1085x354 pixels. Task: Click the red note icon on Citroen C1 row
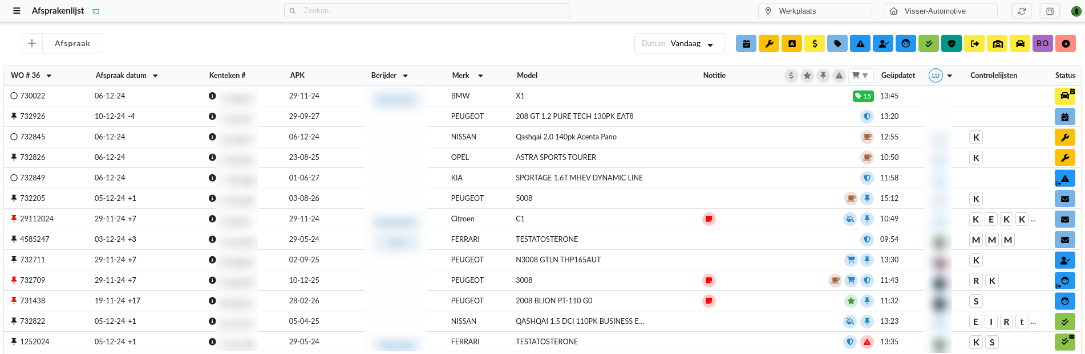pyautogui.click(x=709, y=219)
